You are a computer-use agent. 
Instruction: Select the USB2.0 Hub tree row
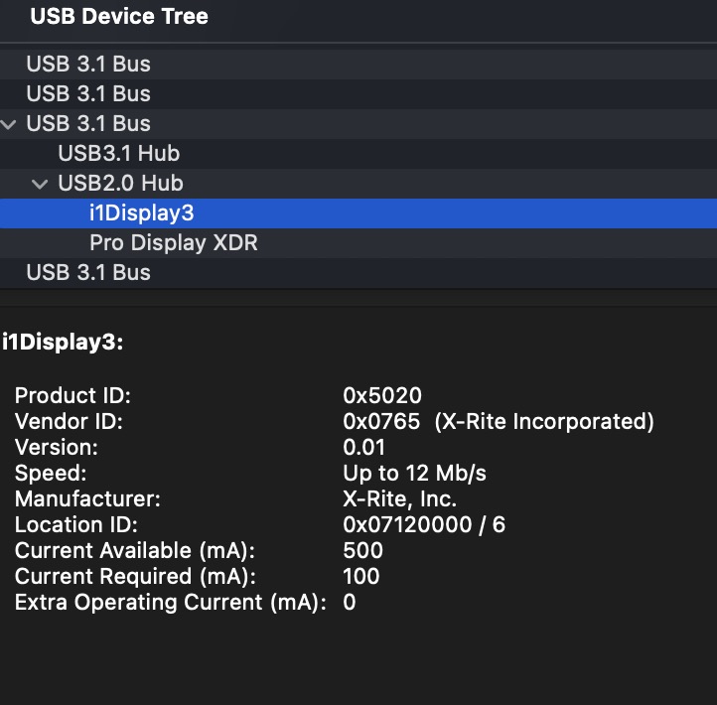[x=358, y=184]
